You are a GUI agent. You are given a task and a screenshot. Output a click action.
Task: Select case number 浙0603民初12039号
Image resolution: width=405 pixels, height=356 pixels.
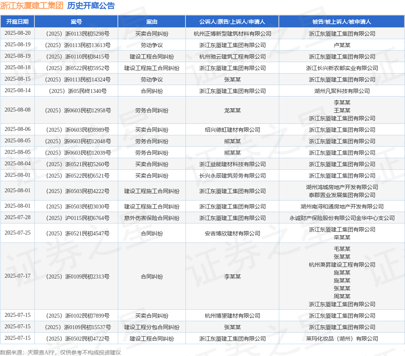[x=87, y=153]
